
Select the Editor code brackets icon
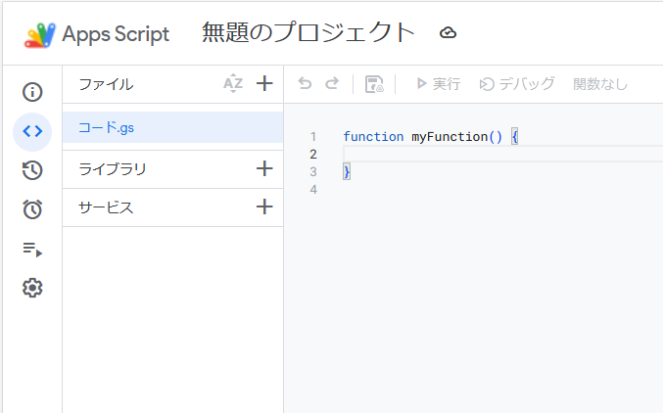(32, 131)
